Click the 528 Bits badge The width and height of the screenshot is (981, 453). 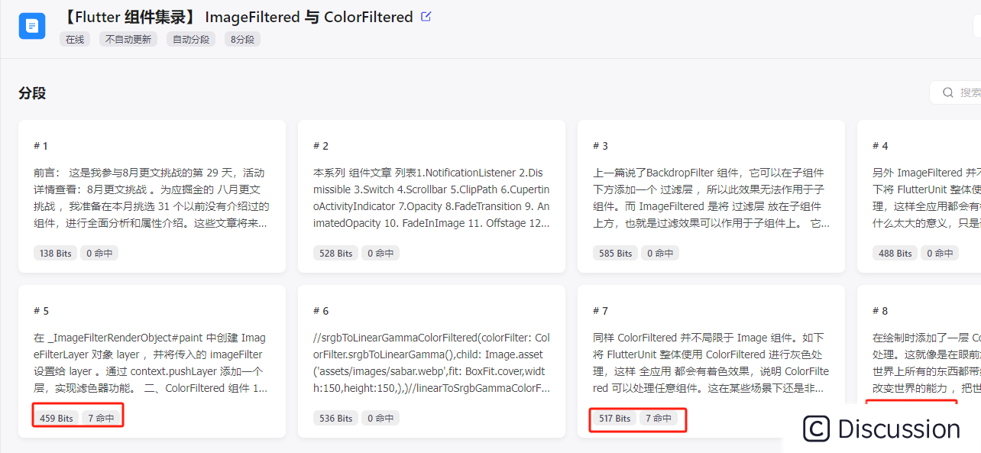click(x=335, y=253)
